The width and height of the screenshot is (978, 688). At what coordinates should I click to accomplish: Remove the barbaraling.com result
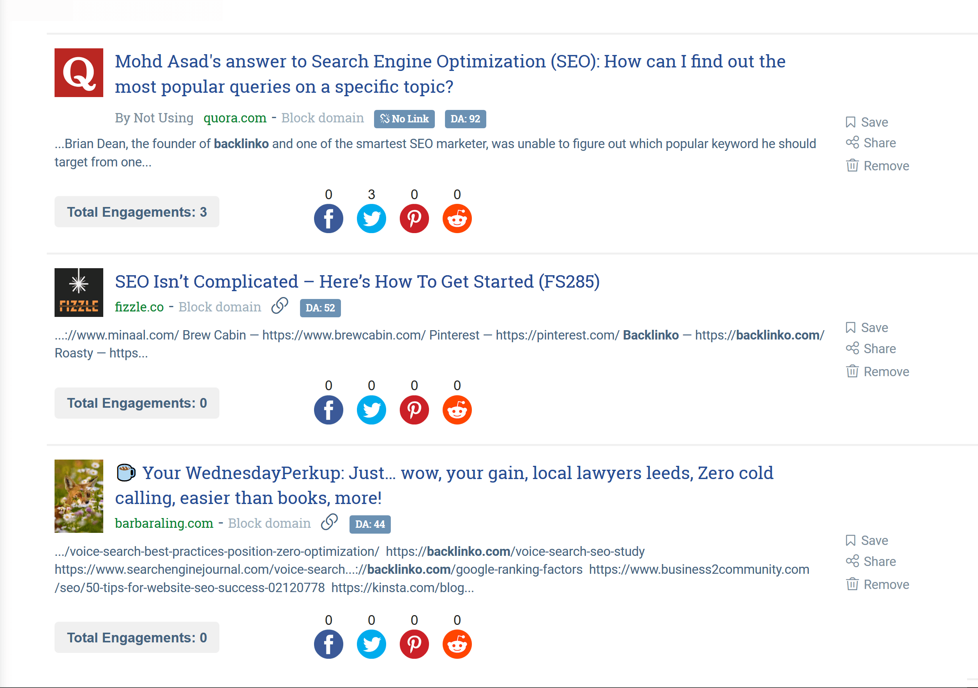pyautogui.click(x=877, y=584)
